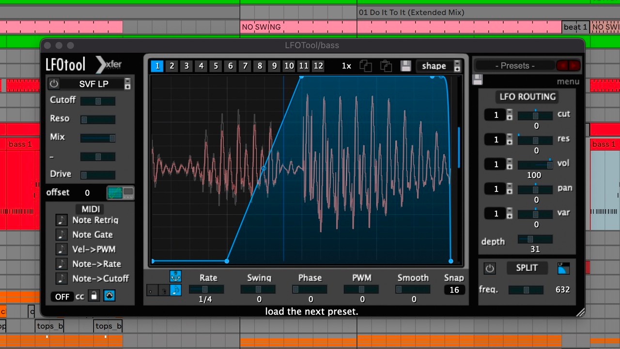This screenshot has width=620, height=349.
Task: Open the Presets selector
Action: coord(514,65)
